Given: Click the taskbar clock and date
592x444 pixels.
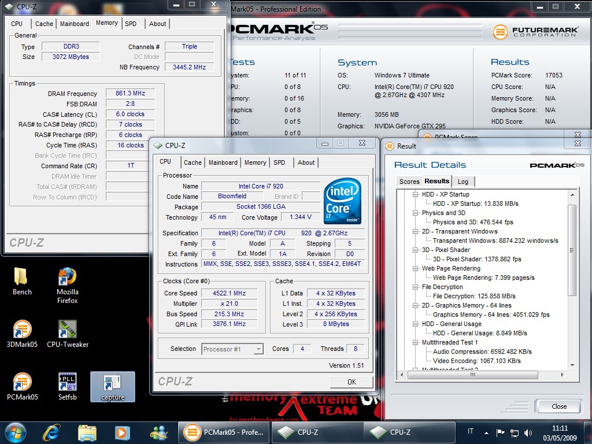Looking at the screenshot, I should click(560, 433).
